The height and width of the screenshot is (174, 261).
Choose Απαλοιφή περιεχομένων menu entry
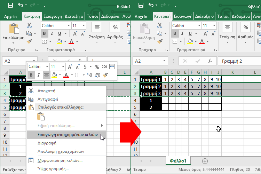66,151
